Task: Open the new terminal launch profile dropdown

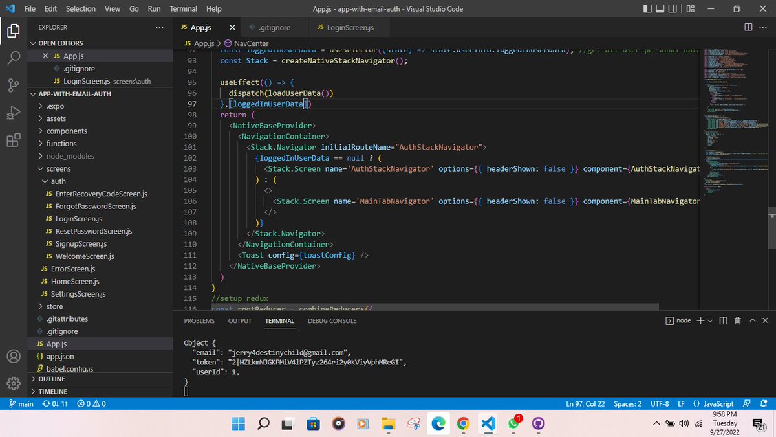Action: coord(710,320)
